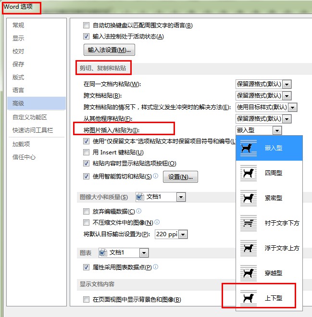
Task: Select 衬于文字下方 behind-text icon
Action: 249,223
